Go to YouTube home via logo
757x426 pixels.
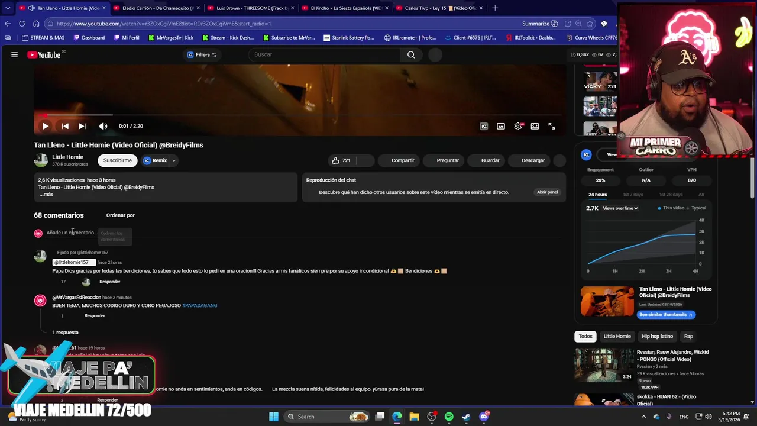44,55
